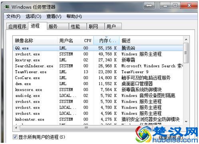The height and width of the screenshot is (144, 199).
Task: Select the audiodg.exe process
Action: pos(98,95)
